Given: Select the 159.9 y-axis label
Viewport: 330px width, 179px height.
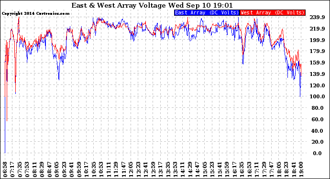Looking at the screenshot, I should coord(317,63).
